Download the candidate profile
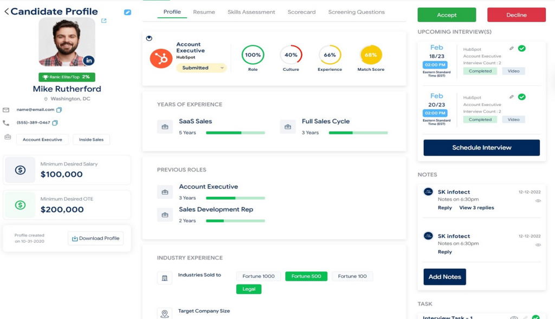Viewport: 555px width, 319px height. pyautogui.click(x=95, y=238)
